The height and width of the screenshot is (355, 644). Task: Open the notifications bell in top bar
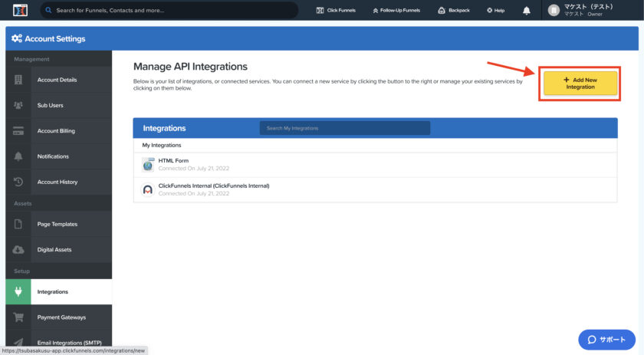pos(527,11)
